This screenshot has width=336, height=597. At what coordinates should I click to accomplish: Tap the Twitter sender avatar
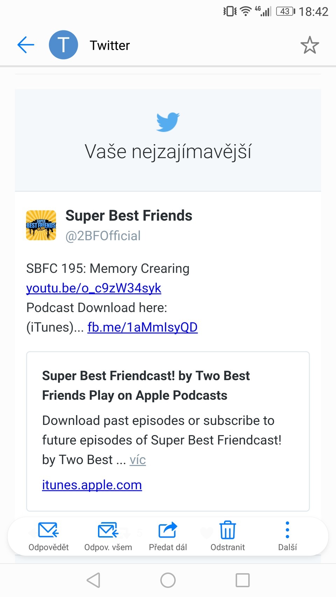pos(63,45)
